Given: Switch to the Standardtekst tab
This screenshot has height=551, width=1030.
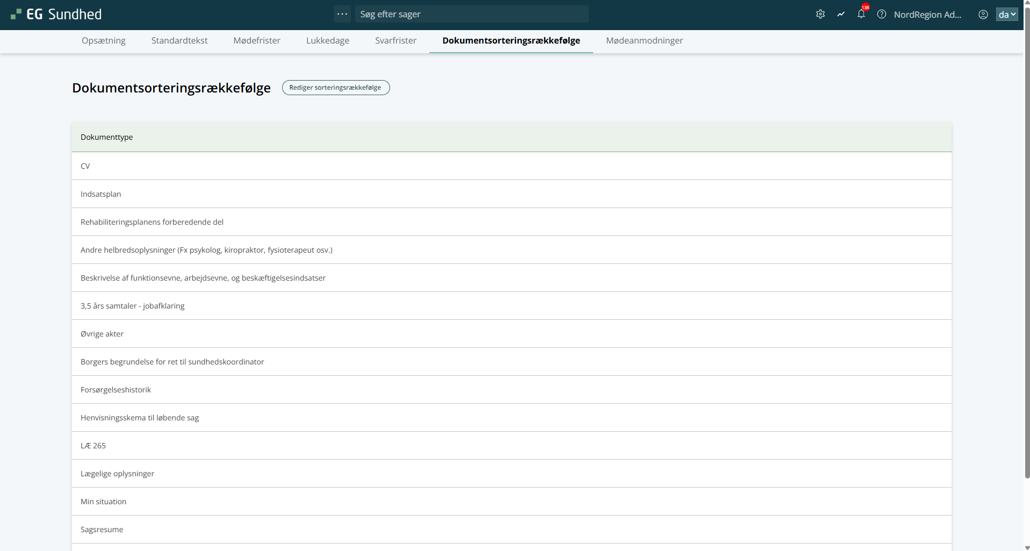Looking at the screenshot, I should click(179, 41).
